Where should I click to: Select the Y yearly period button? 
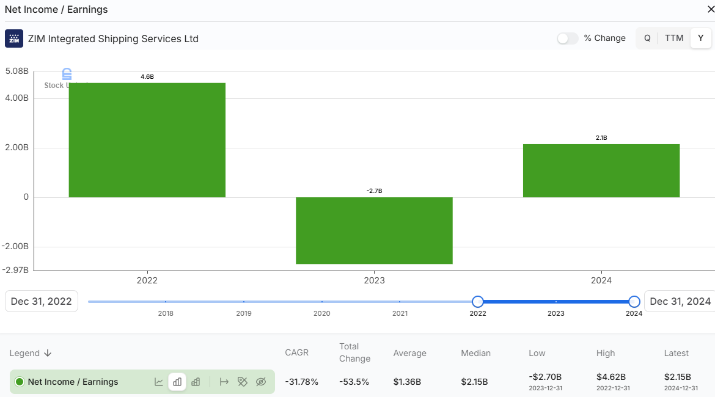(700, 38)
